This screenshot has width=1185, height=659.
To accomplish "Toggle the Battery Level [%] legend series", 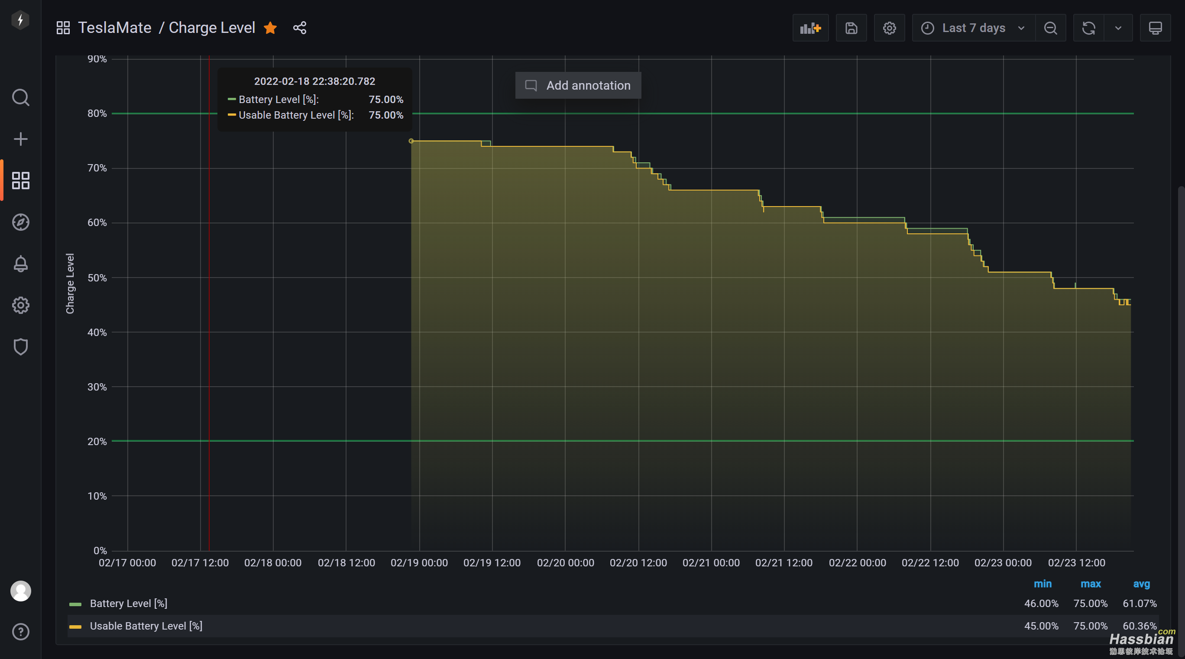I will pyautogui.click(x=128, y=603).
